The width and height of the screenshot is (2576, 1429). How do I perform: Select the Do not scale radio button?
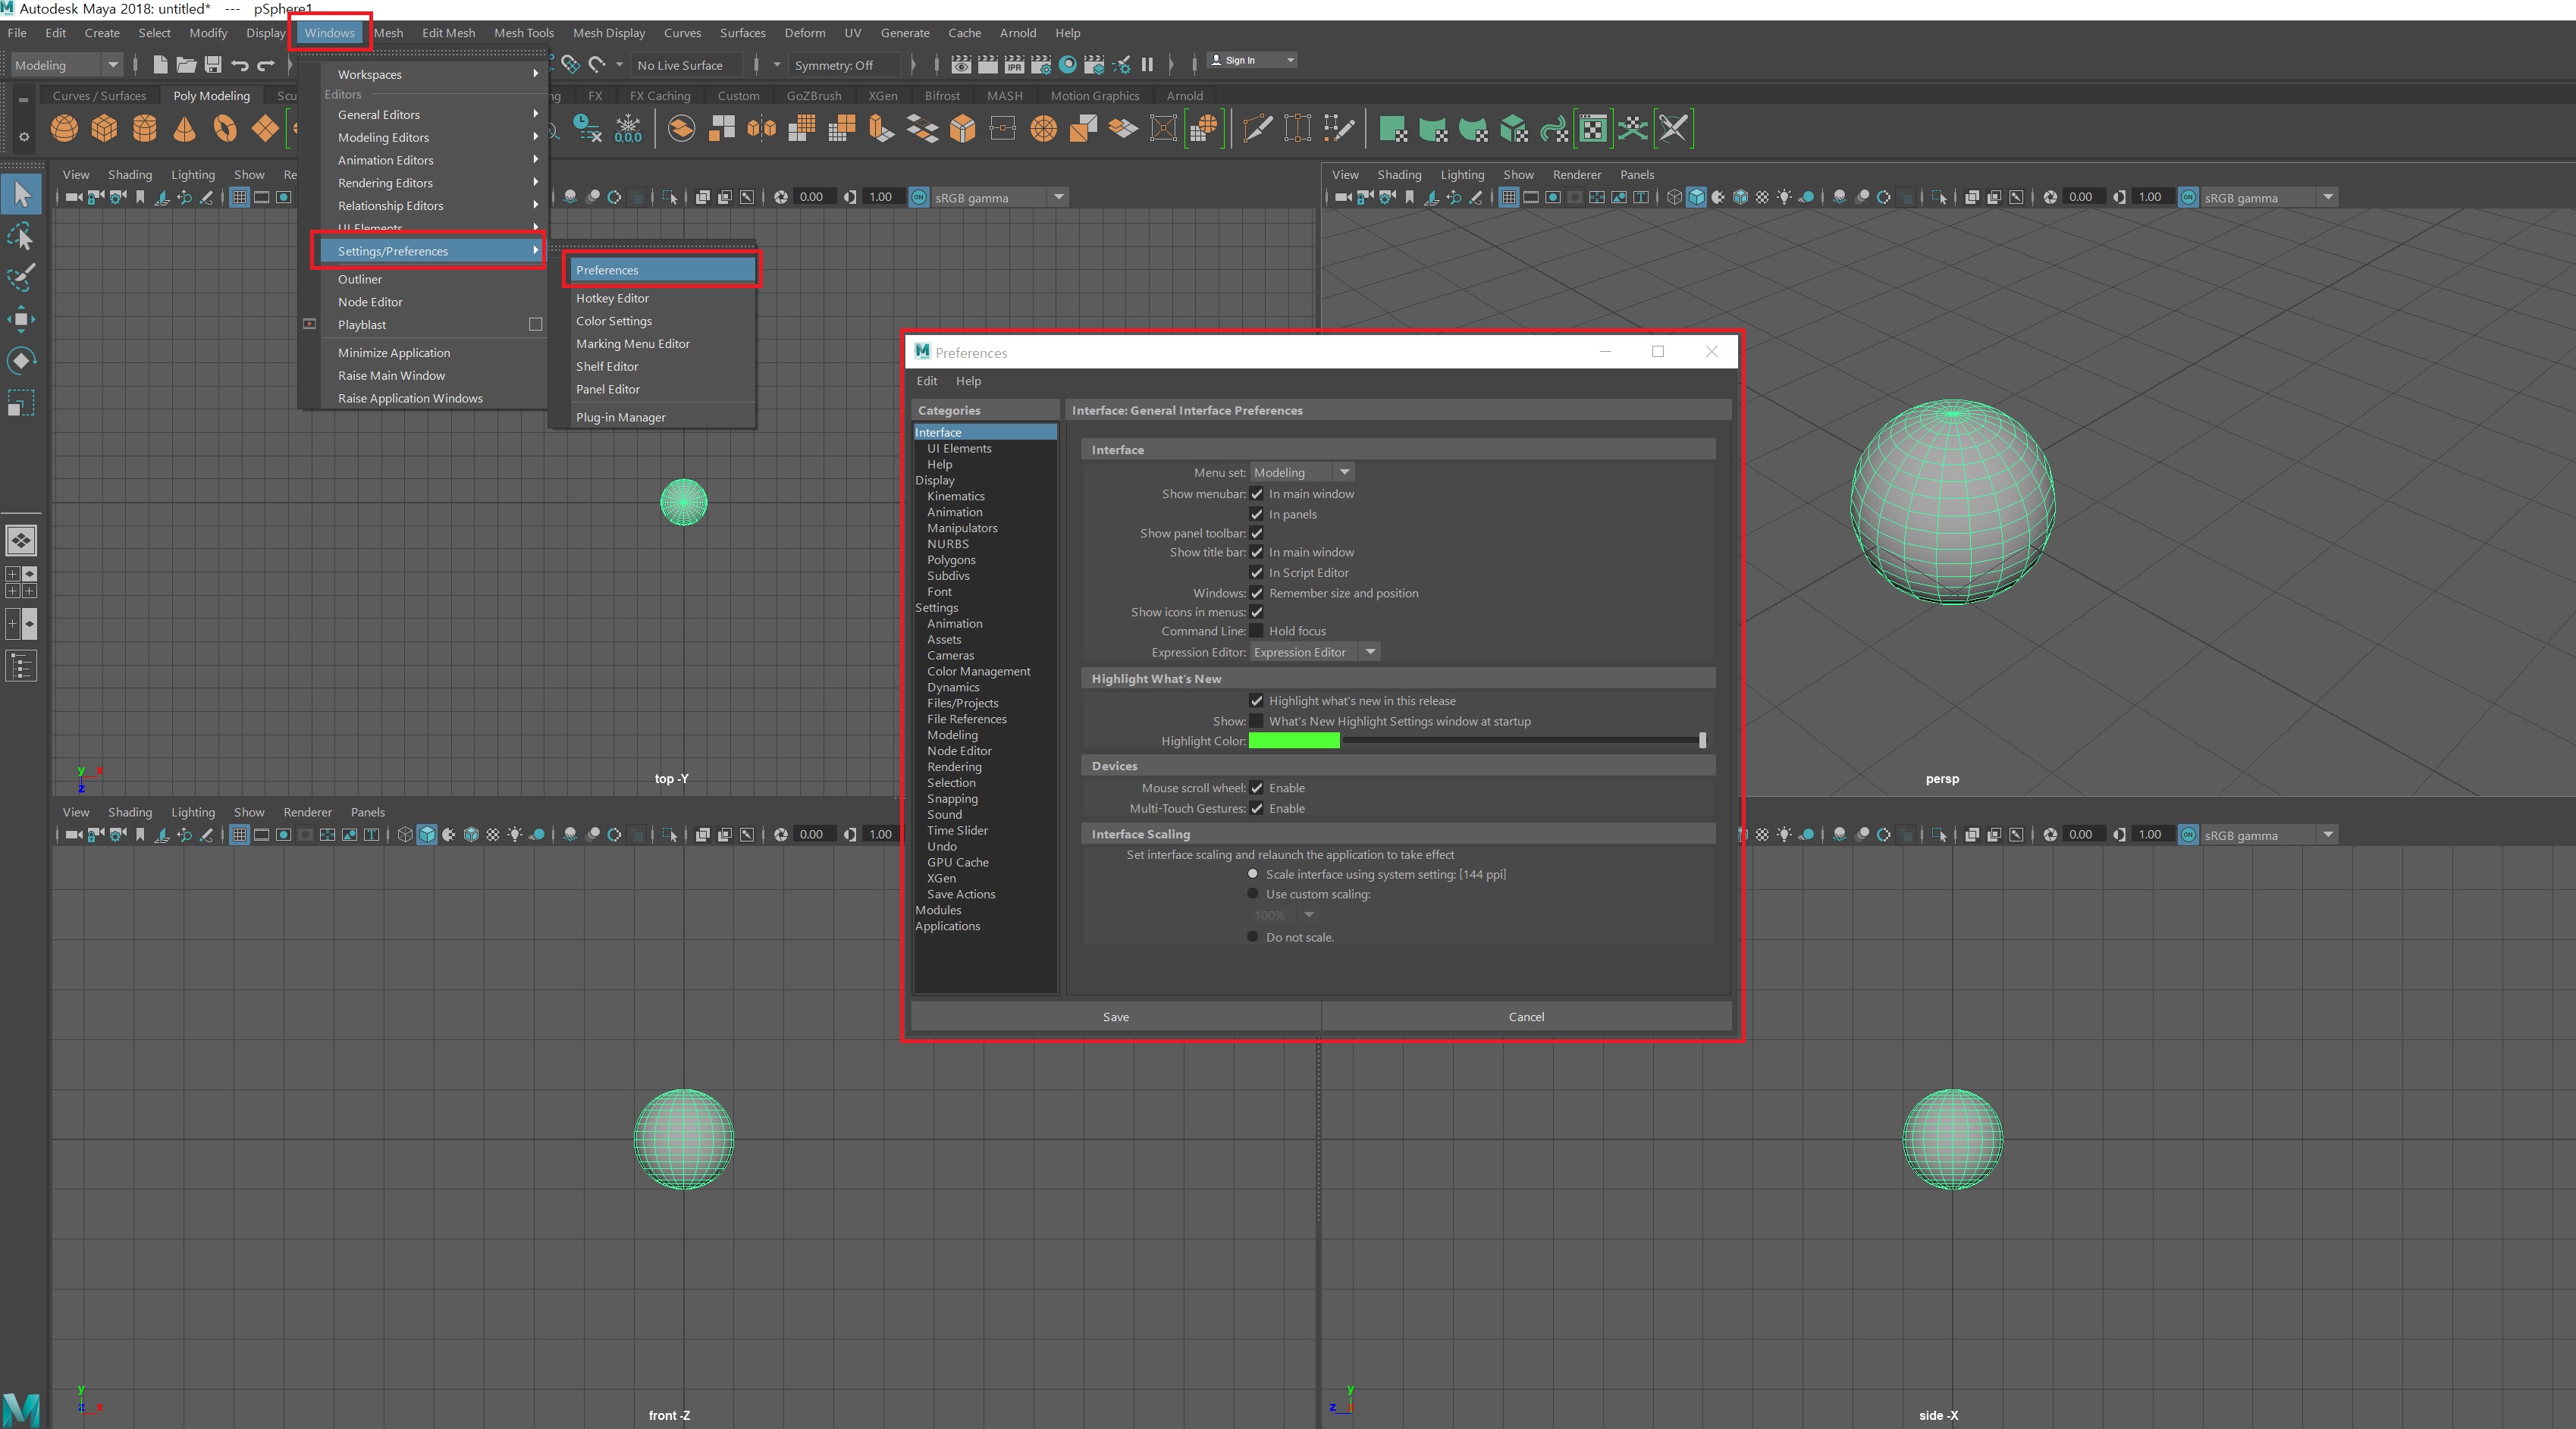(1253, 937)
